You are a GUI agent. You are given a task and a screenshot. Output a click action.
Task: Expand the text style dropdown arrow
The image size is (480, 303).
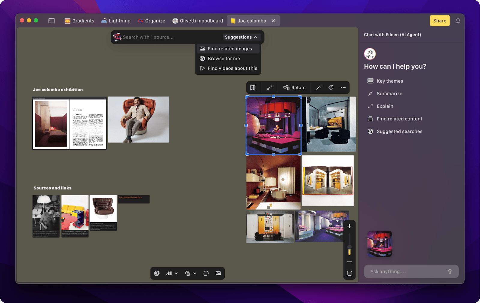point(176,273)
